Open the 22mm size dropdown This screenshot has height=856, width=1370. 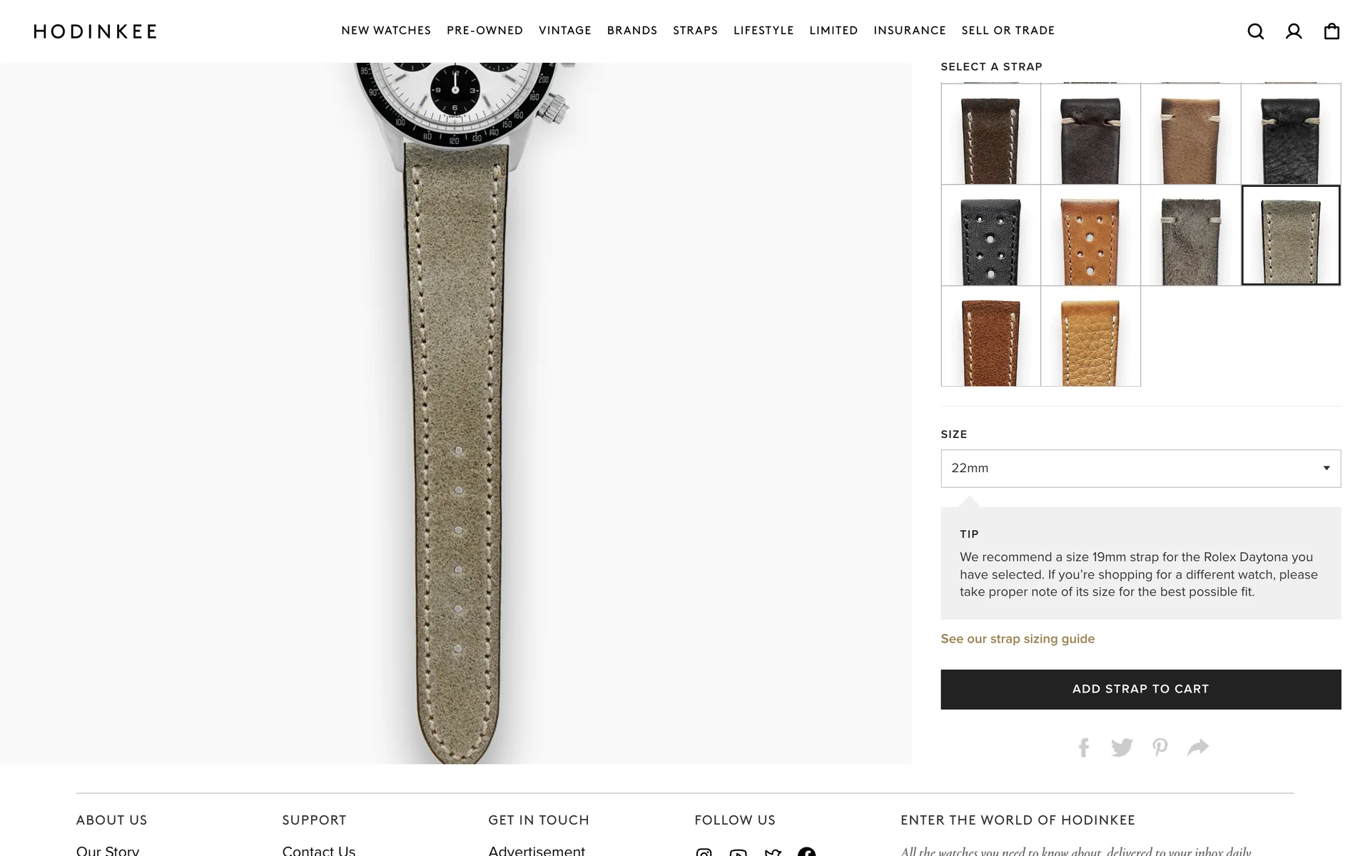pos(1140,469)
